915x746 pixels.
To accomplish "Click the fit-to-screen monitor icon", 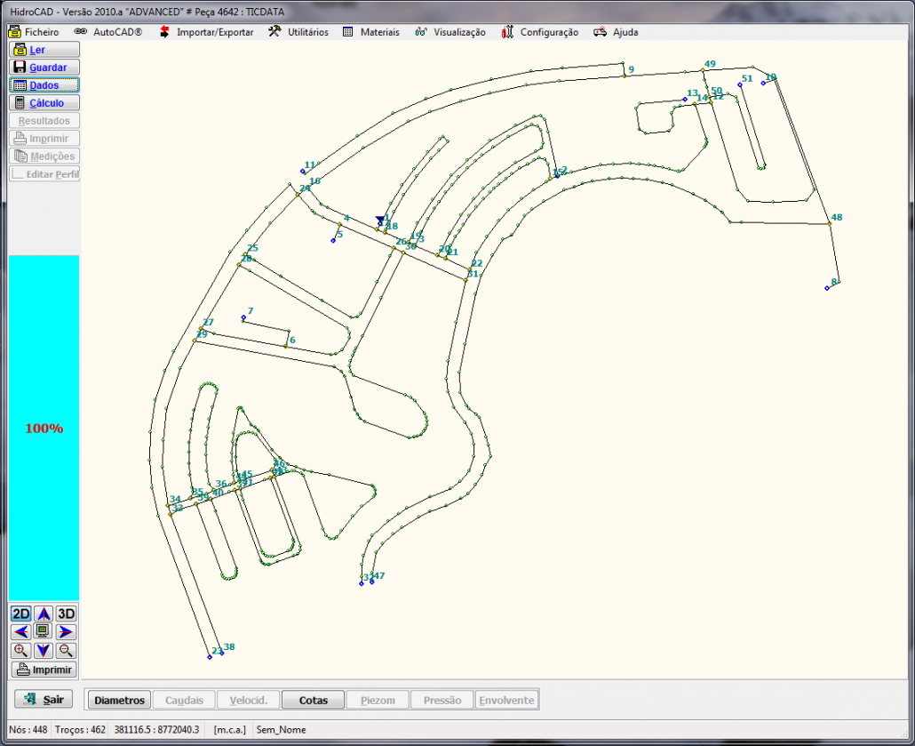I will point(43,632).
